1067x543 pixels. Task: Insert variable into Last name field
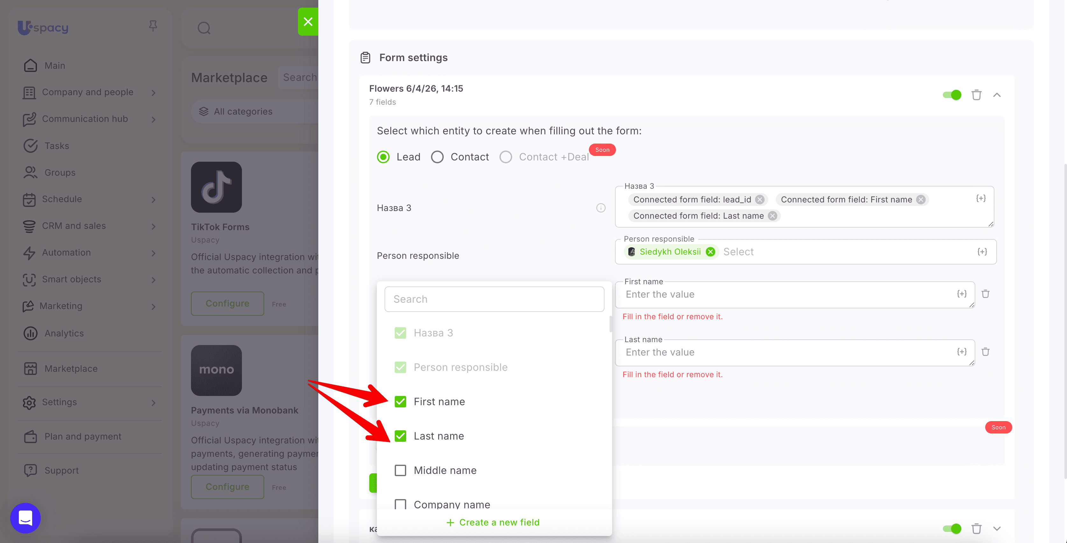pos(962,352)
